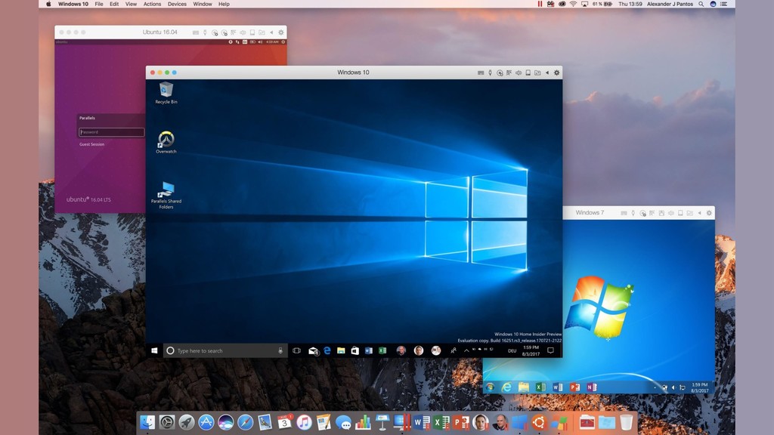Open the App Store from the Dock
774x435 pixels.
(206, 422)
